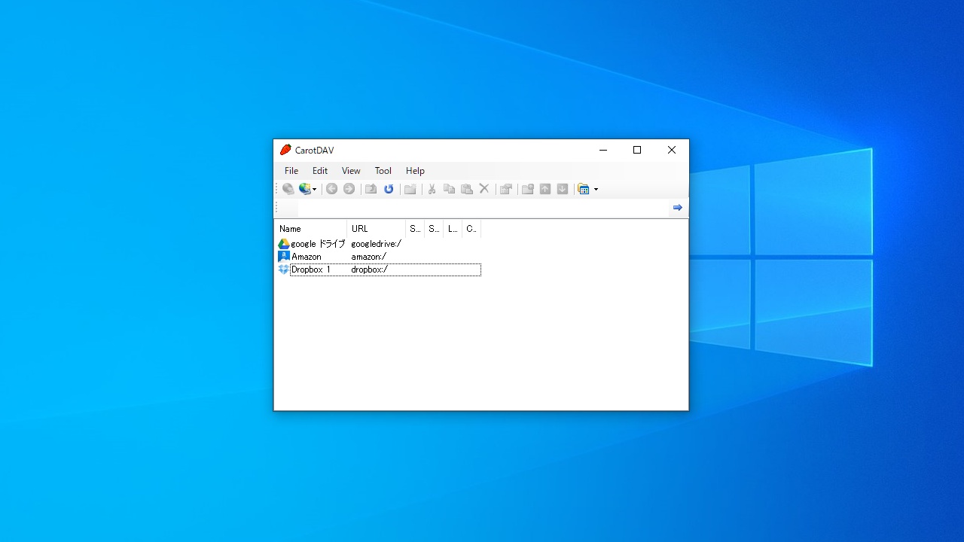The width and height of the screenshot is (964, 542).
Task: Click the new folder toolbar icon
Action: (x=410, y=189)
